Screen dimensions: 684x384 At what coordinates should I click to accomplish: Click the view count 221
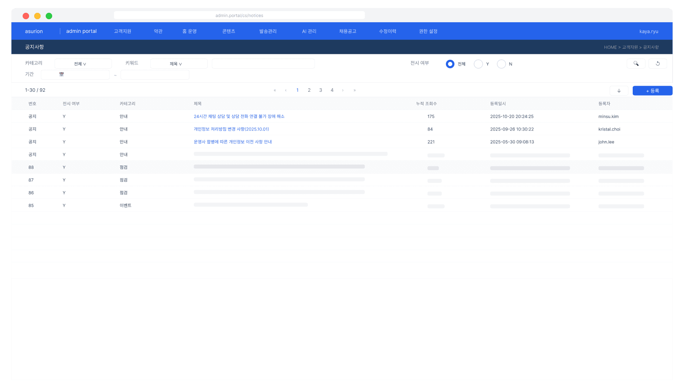(x=431, y=142)
